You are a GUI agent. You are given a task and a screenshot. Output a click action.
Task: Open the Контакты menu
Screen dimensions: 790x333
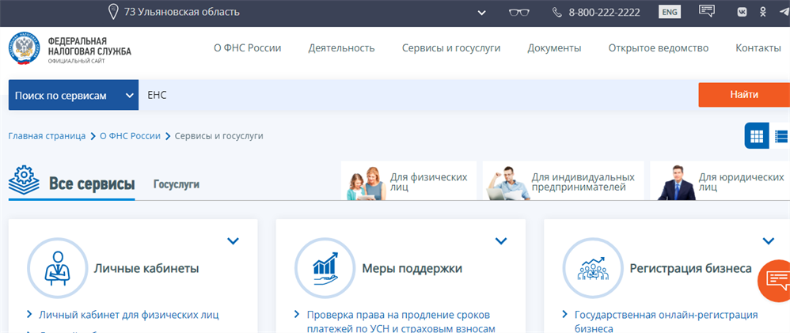pyautogui.click(x=758, y=48)
